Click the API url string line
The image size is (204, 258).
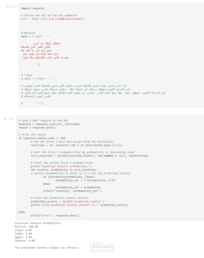53,19
